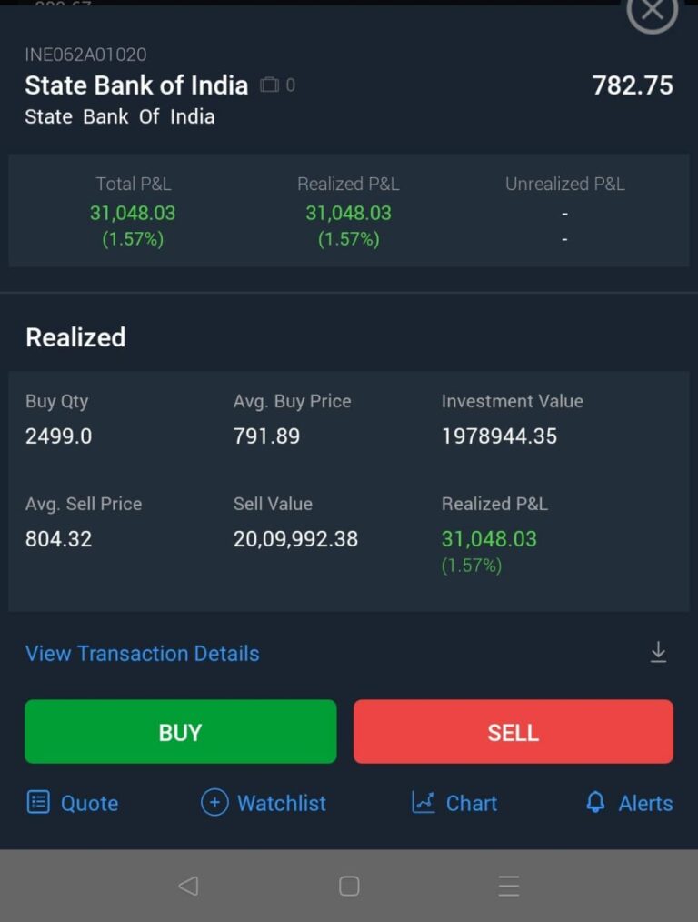The width and height of the screenshot is (698, 922).
Task: Tap the current price 782.75
Action: 633,85
